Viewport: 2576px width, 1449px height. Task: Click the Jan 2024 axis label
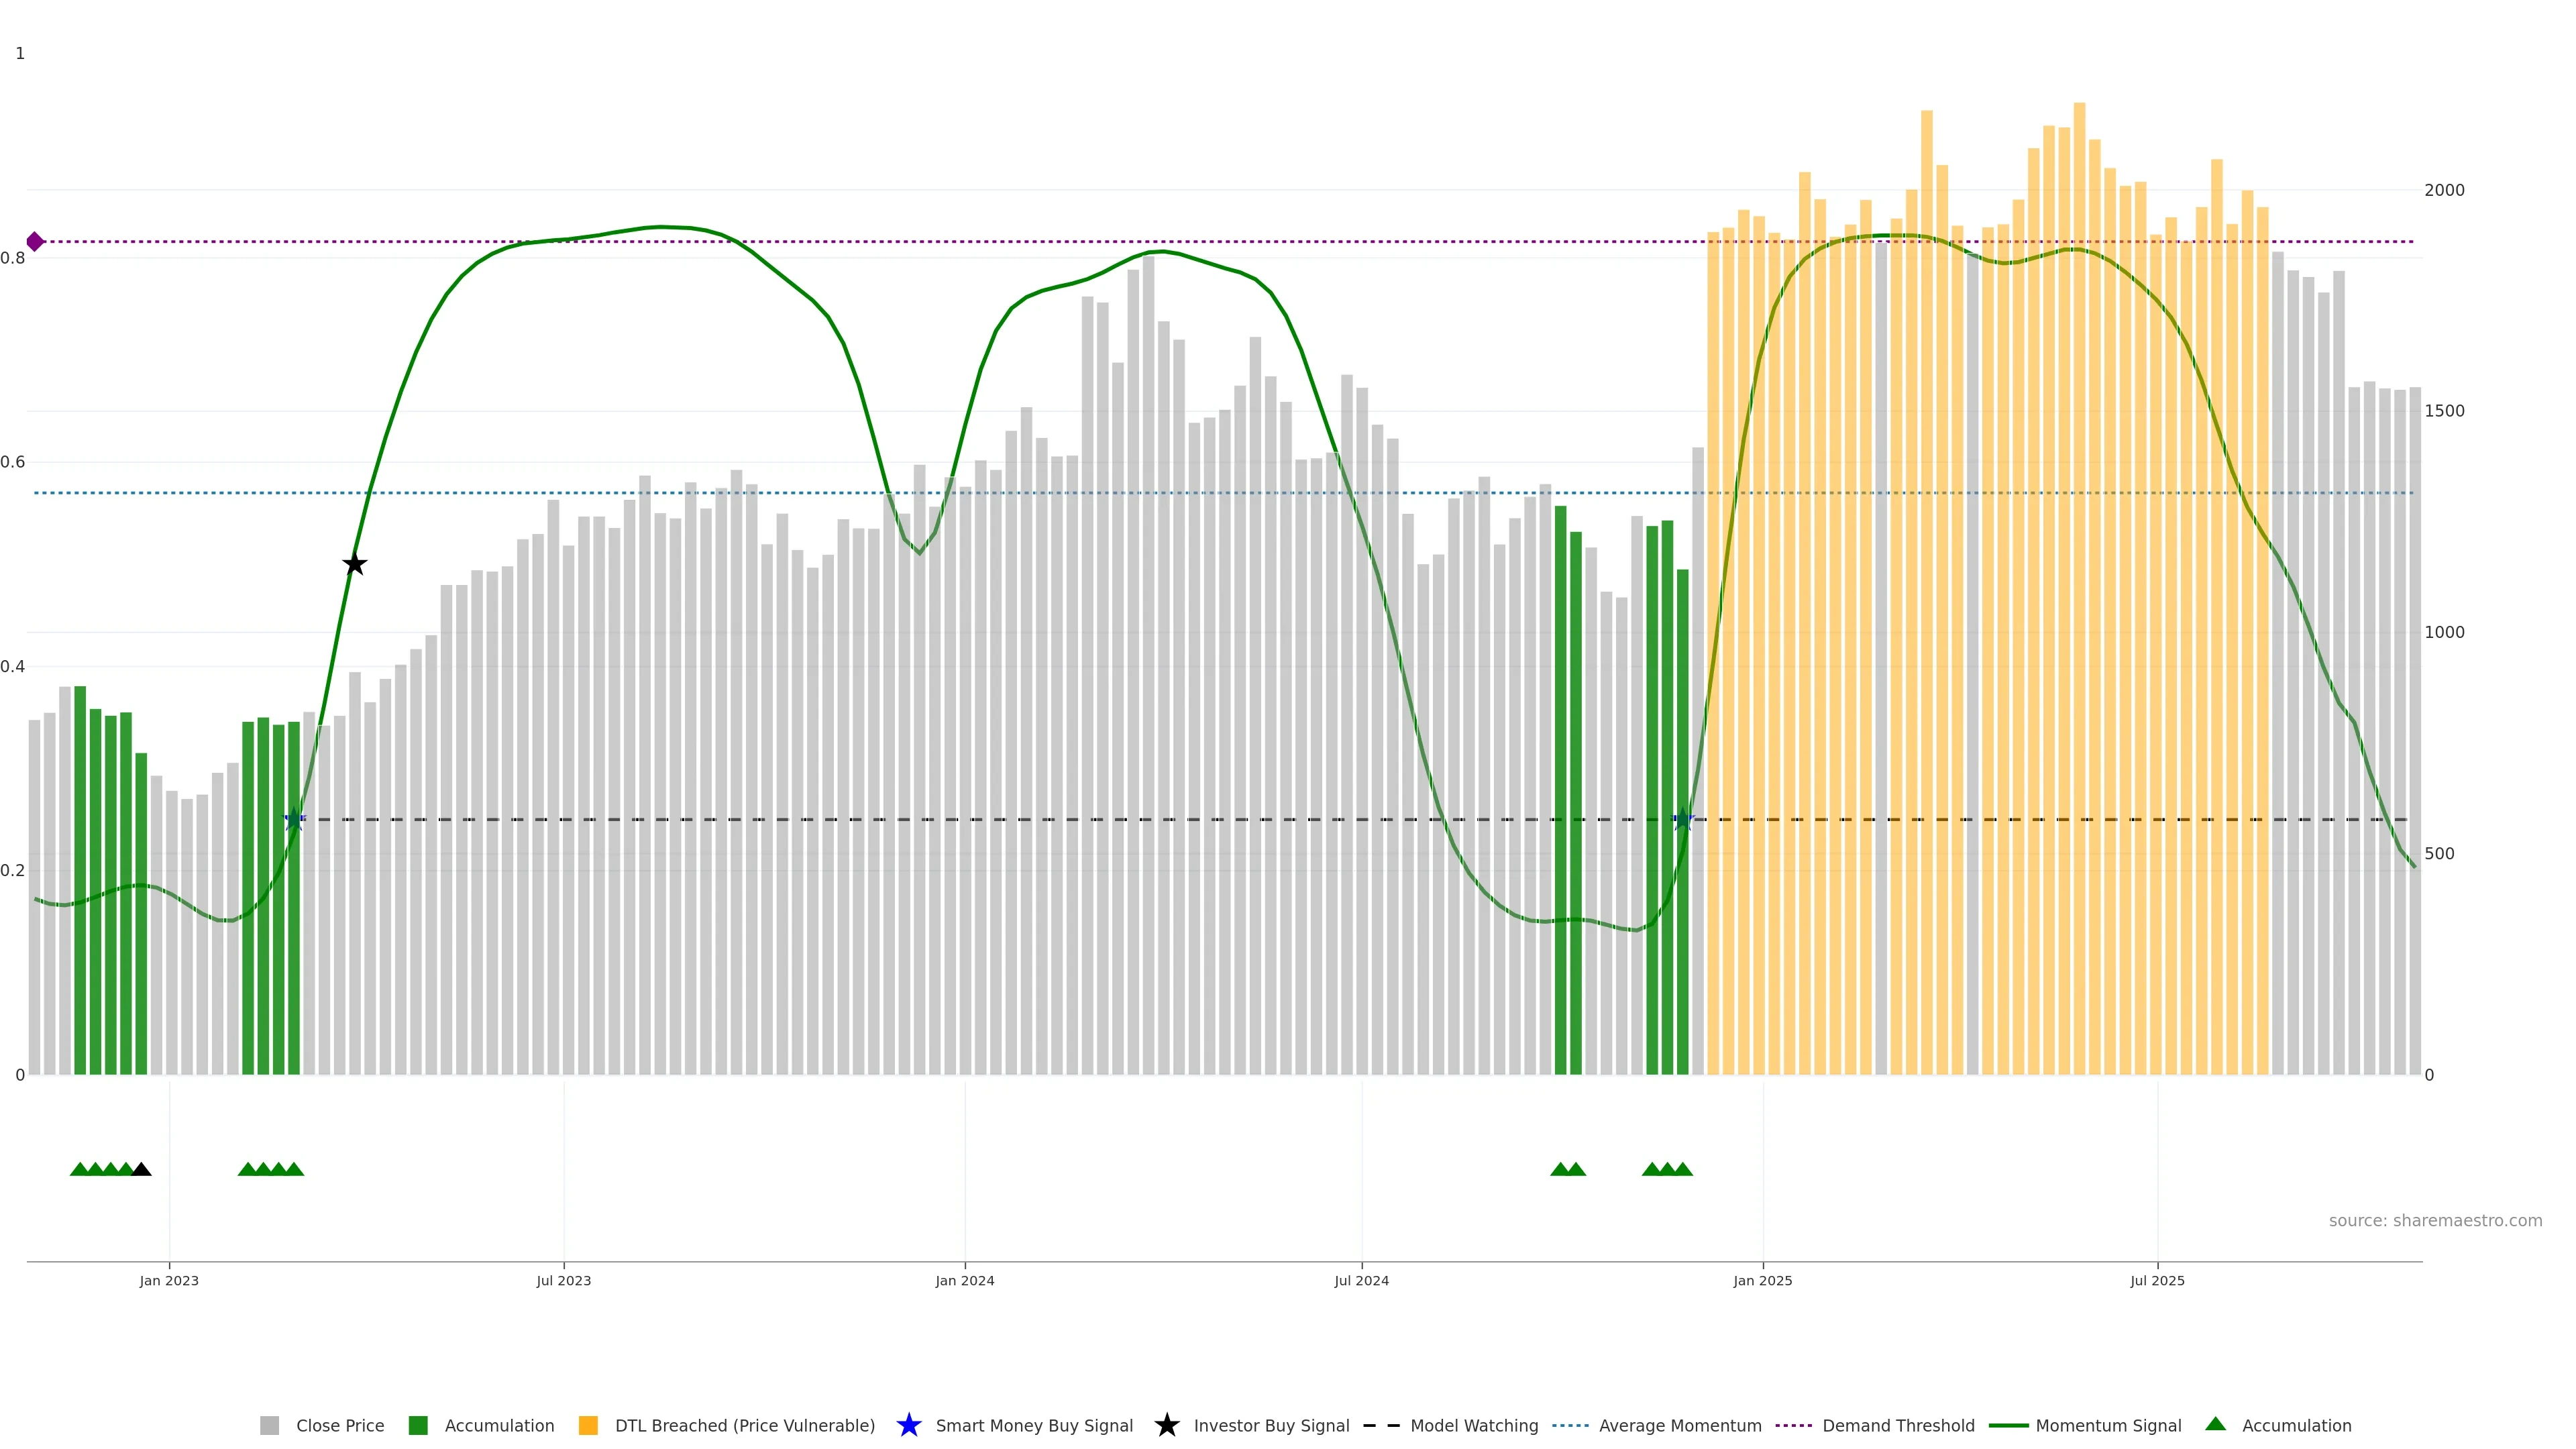pos(964,1280)
